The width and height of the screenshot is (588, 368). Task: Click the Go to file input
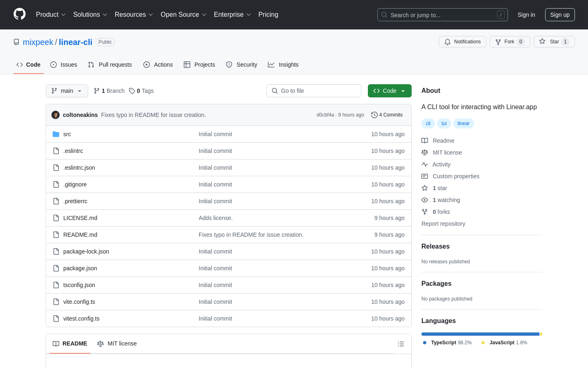click(x=314, y=91)
